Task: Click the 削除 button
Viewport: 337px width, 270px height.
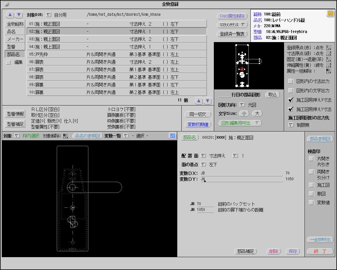Action: pos(274,251)
